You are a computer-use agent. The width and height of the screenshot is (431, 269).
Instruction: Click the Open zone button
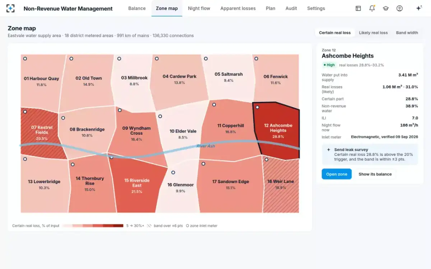(337, 174)
